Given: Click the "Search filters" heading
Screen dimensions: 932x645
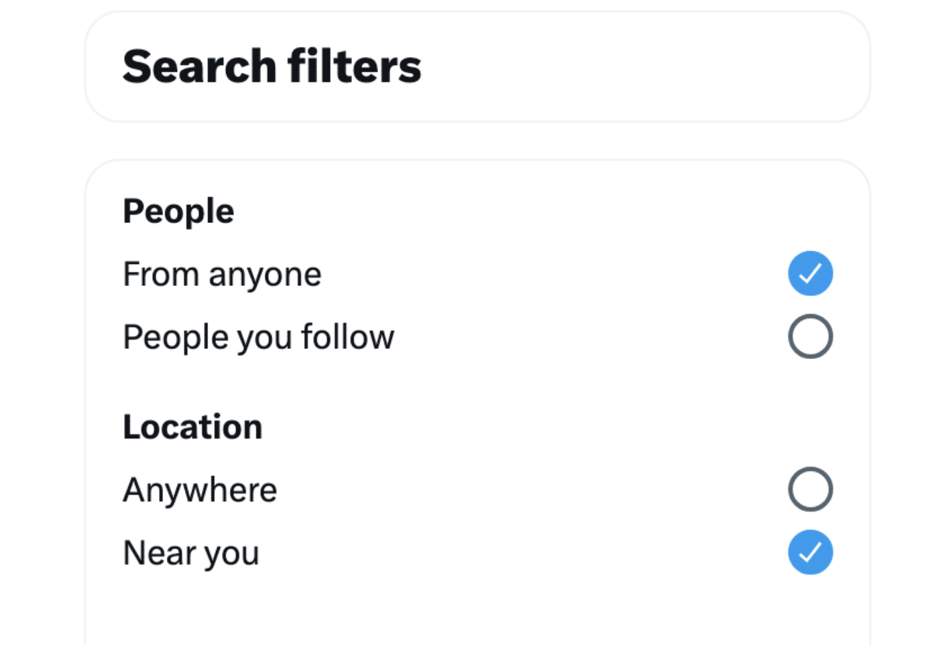Looking at the screenshot, I should [x=272, y=66].
